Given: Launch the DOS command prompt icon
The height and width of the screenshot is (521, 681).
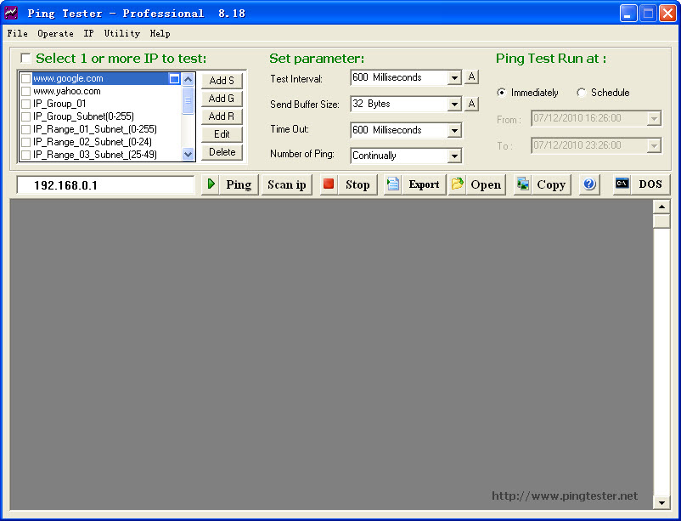Looking at the screenshot, I should tap(622, 184).
